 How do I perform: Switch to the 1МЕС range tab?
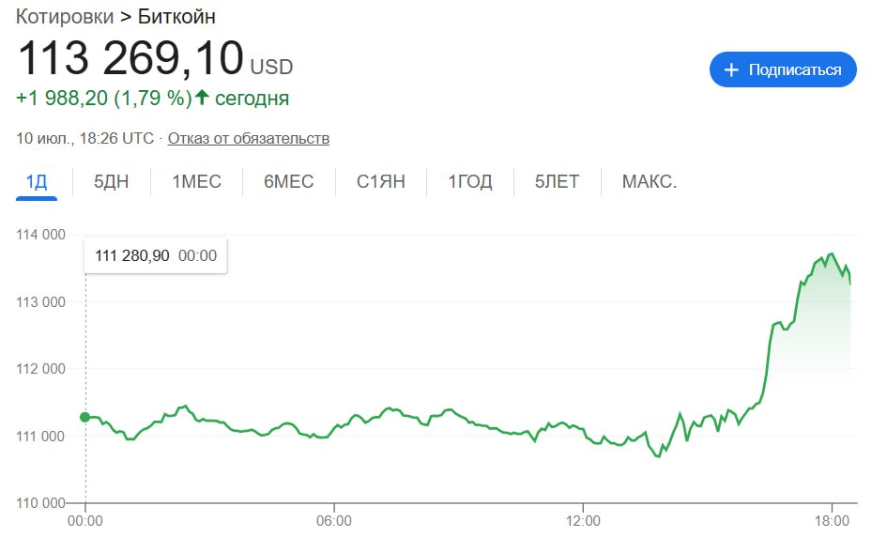(x=196, y=182)
